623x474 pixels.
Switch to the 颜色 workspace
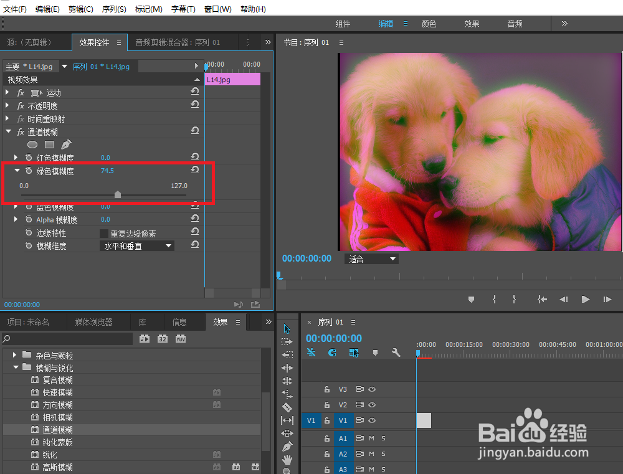click(429, 24)
